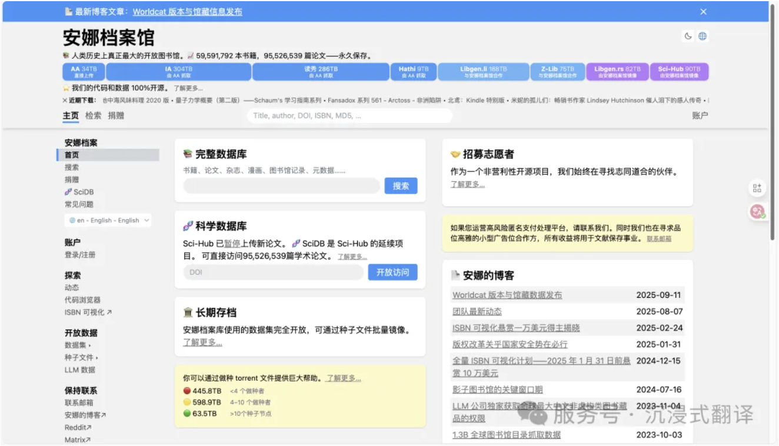Open the en - English language dropdown
779x446 pixels.
[x=108, y=221]
